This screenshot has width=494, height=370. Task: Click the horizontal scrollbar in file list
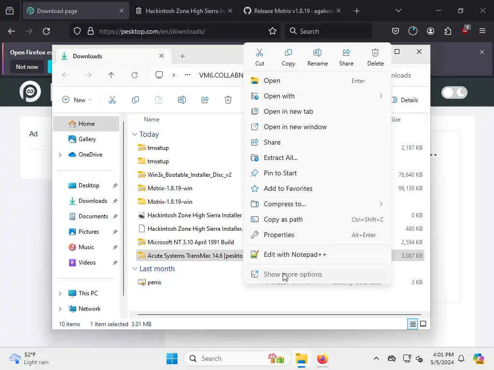tap(279, 314)
